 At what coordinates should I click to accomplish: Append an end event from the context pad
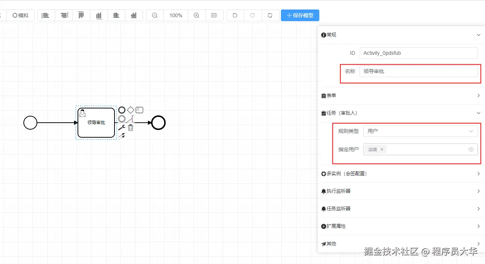pyautogui.click(x=122, y=110)
